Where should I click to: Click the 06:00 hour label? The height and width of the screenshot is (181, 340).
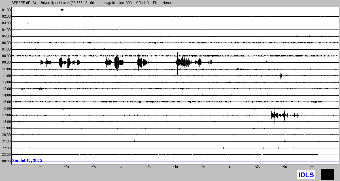[x=6, y=43]
